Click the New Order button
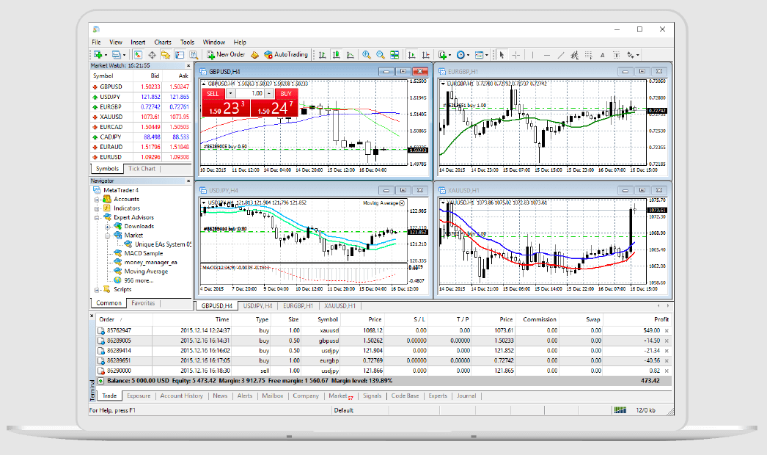This screenshot has width=767, height=455. click(226, 54)
